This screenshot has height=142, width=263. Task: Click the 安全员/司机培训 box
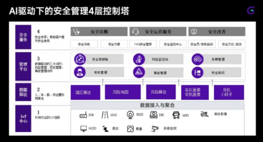pyautogui.click(x=202, y=44)
